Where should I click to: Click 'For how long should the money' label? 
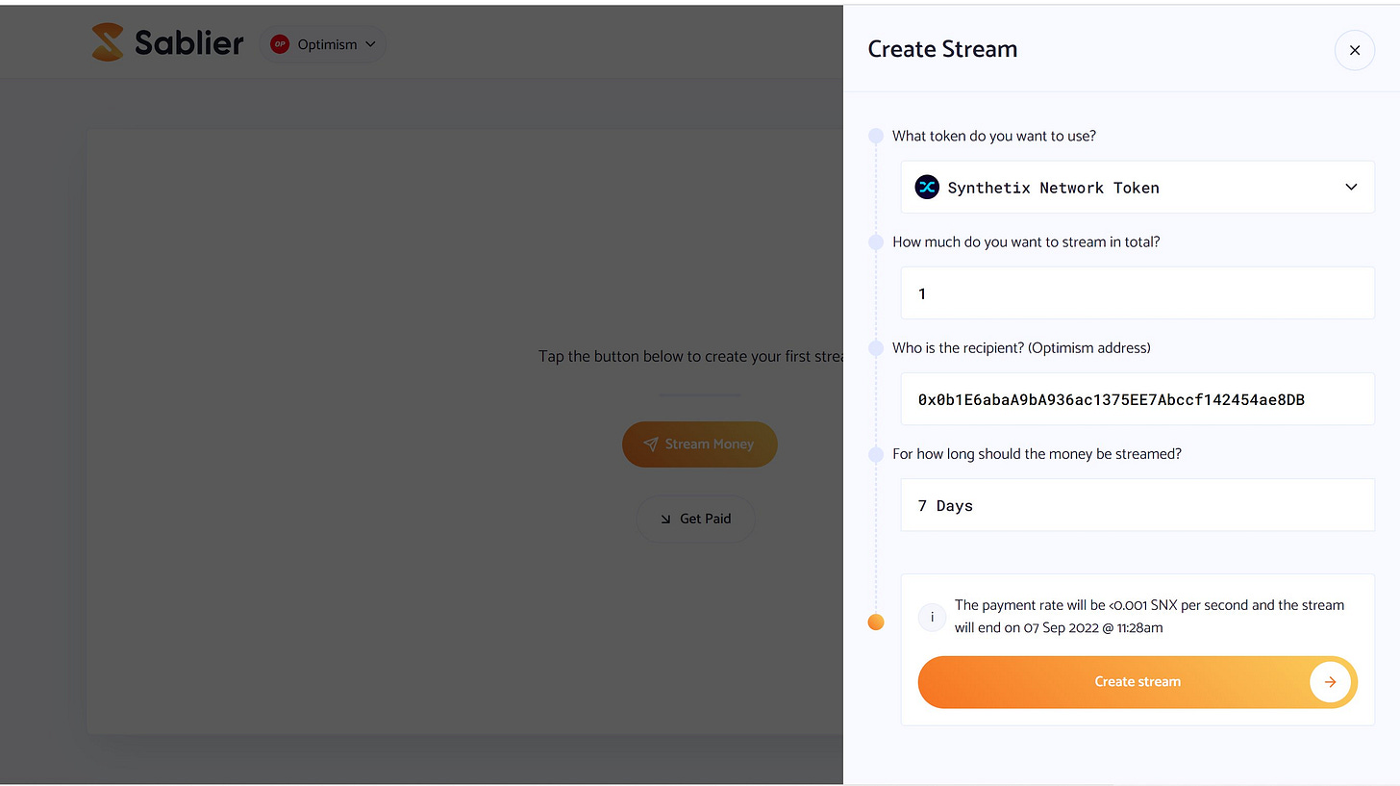coord(1037,453)
